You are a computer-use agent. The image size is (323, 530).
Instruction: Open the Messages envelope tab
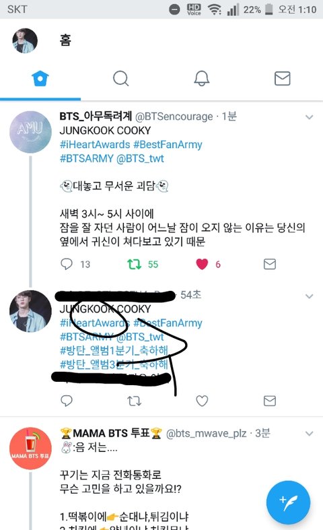coord(283,78)
